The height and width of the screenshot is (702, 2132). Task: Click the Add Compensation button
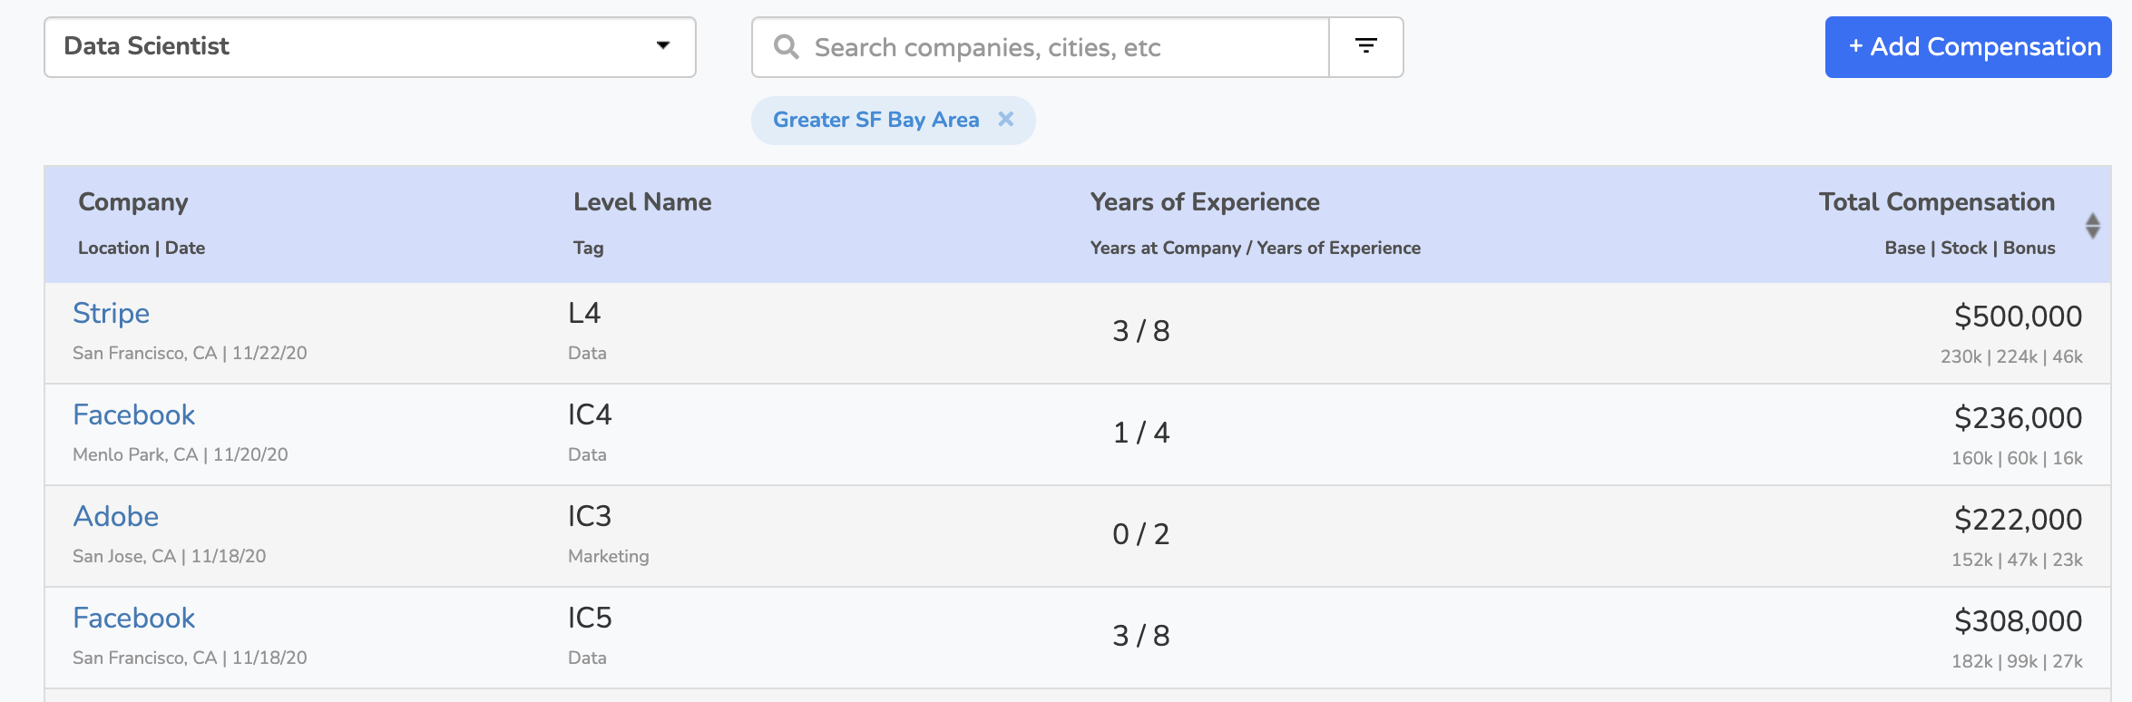(1968, 46)
